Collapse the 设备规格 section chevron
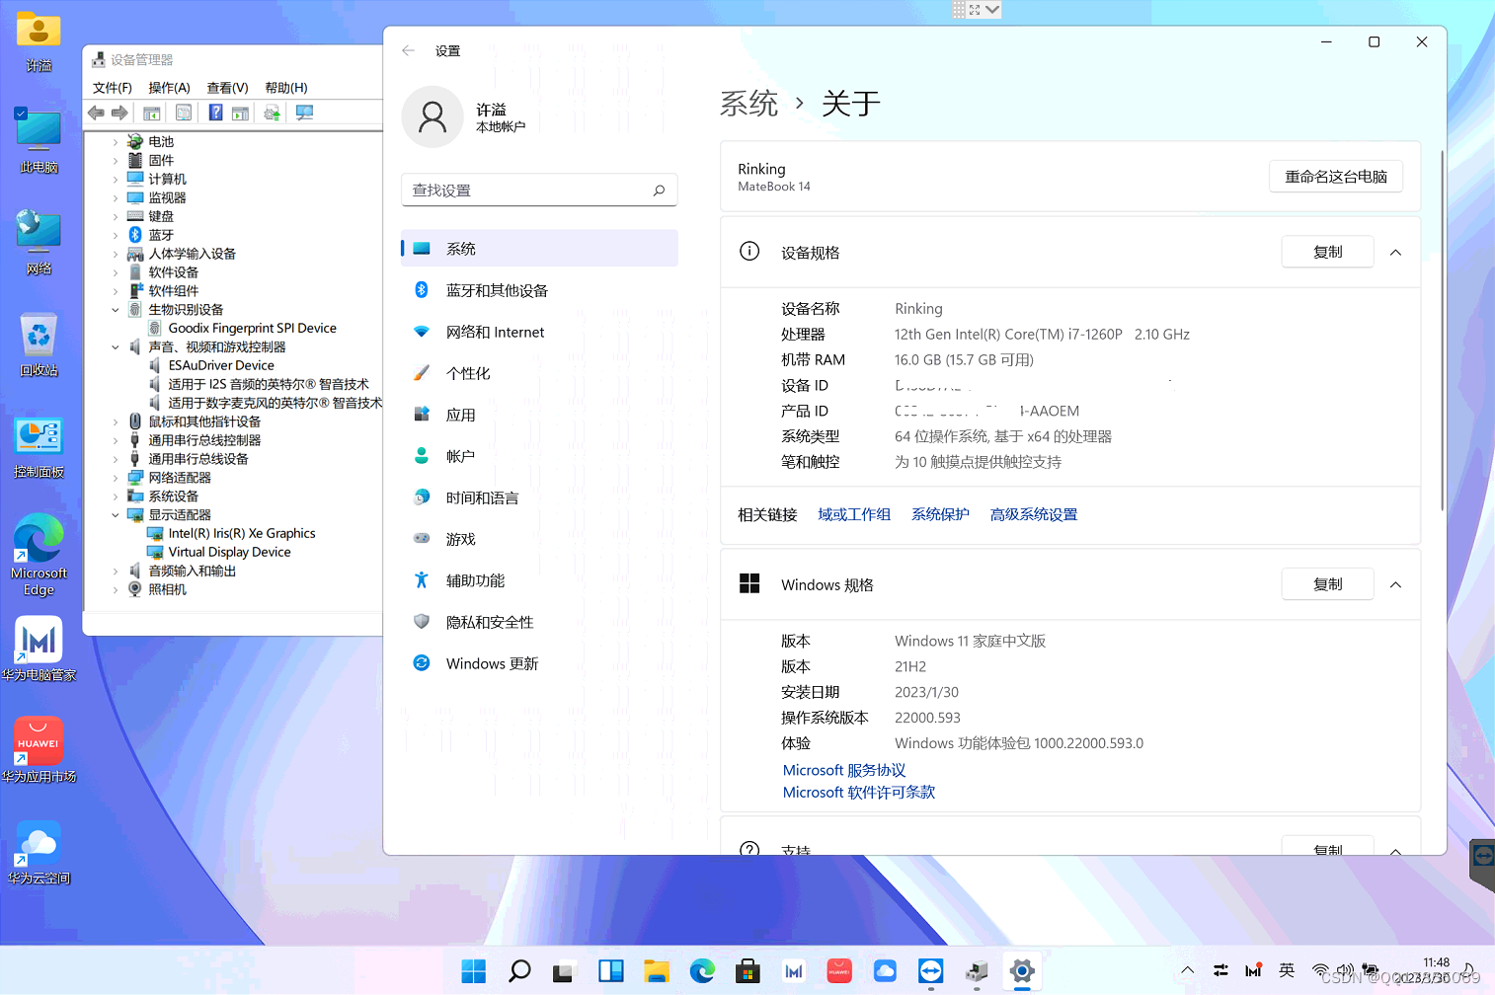Image resolution: width=1495 pixels, height=995 pixels. (1395, 253)
